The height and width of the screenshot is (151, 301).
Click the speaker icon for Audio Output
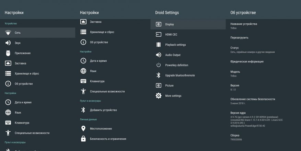click(x=159, y=55)
